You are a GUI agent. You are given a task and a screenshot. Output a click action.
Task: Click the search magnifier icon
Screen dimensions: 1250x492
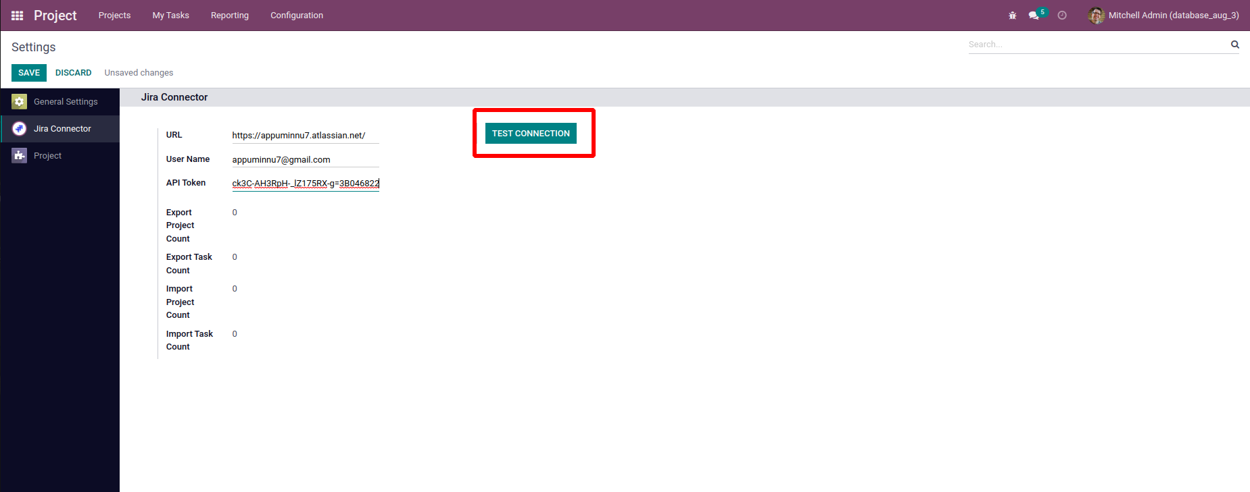click(x=1235, y=45)
